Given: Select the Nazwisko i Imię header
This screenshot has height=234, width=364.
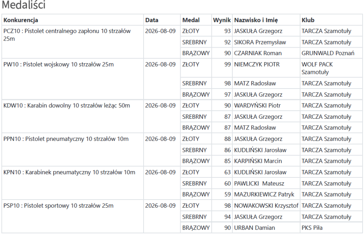Looking at the screenshot, I should coord(266,20).
